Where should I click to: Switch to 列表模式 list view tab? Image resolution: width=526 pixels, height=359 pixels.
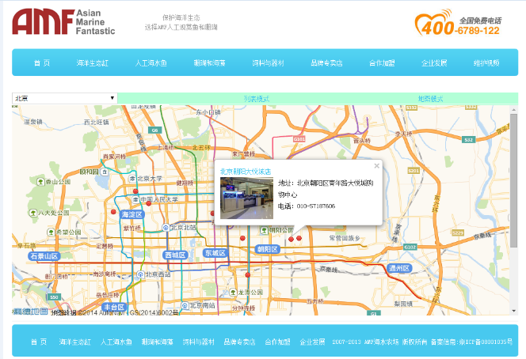click(256, 99)
